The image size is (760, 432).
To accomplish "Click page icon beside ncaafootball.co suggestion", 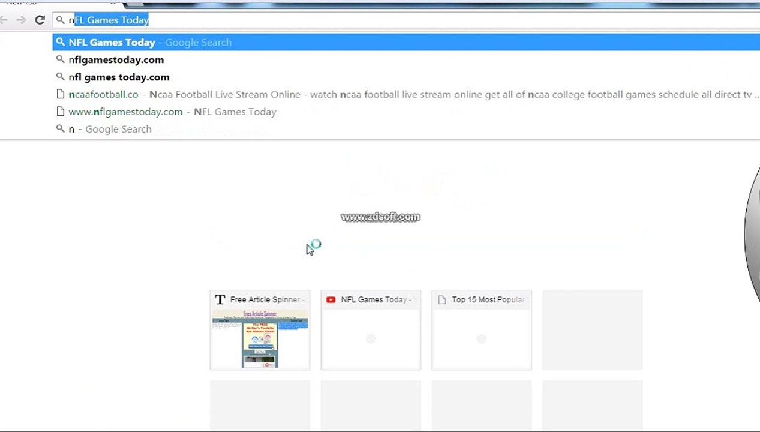I will [x=60, y=94].
